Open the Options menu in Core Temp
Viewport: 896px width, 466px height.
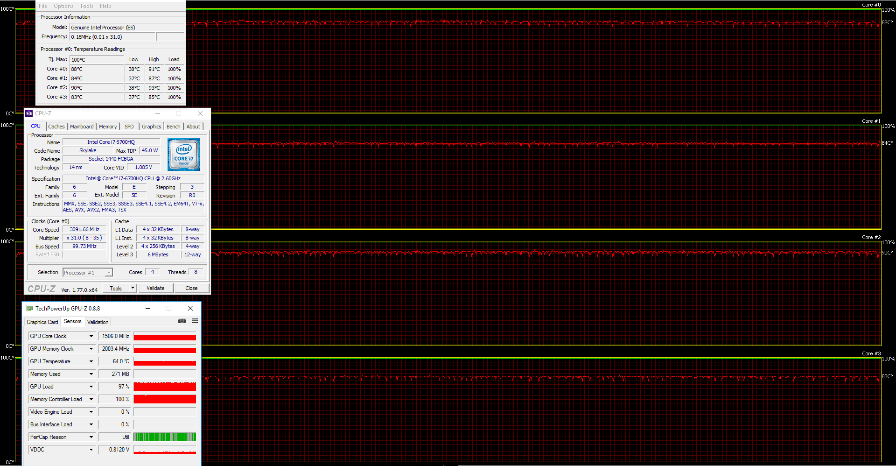[x=63, y=6]
